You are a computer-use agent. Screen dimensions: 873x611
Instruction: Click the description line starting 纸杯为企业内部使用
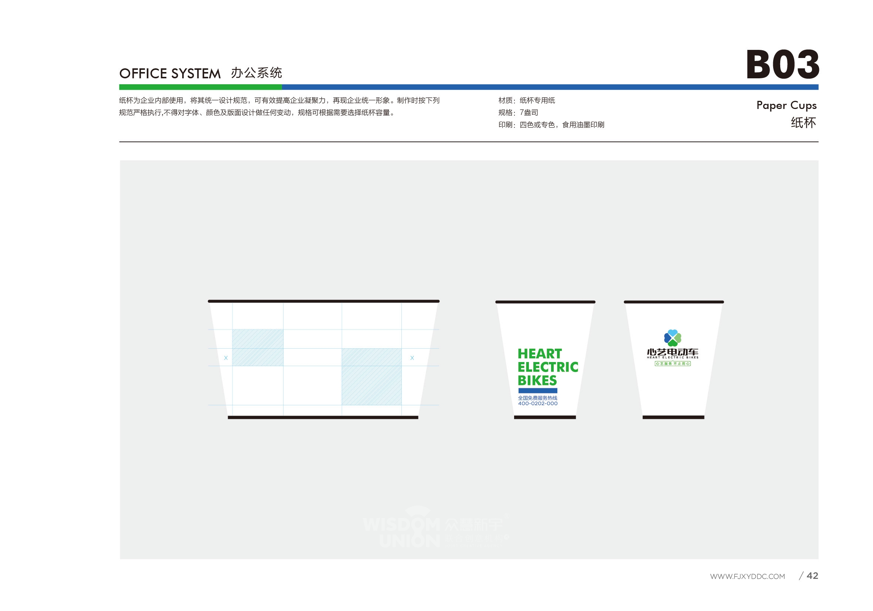point(279,100)
